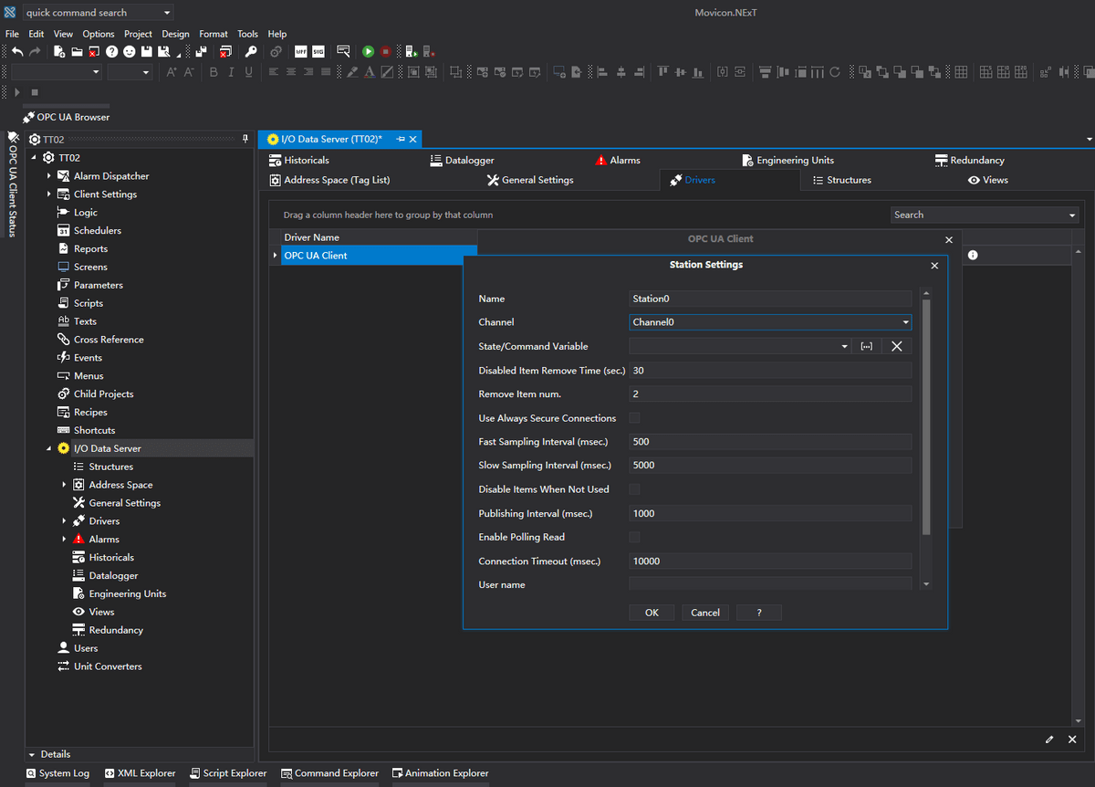Open the System Log tab at the bottom
The image size is (1095, 787).
[57, 773]
